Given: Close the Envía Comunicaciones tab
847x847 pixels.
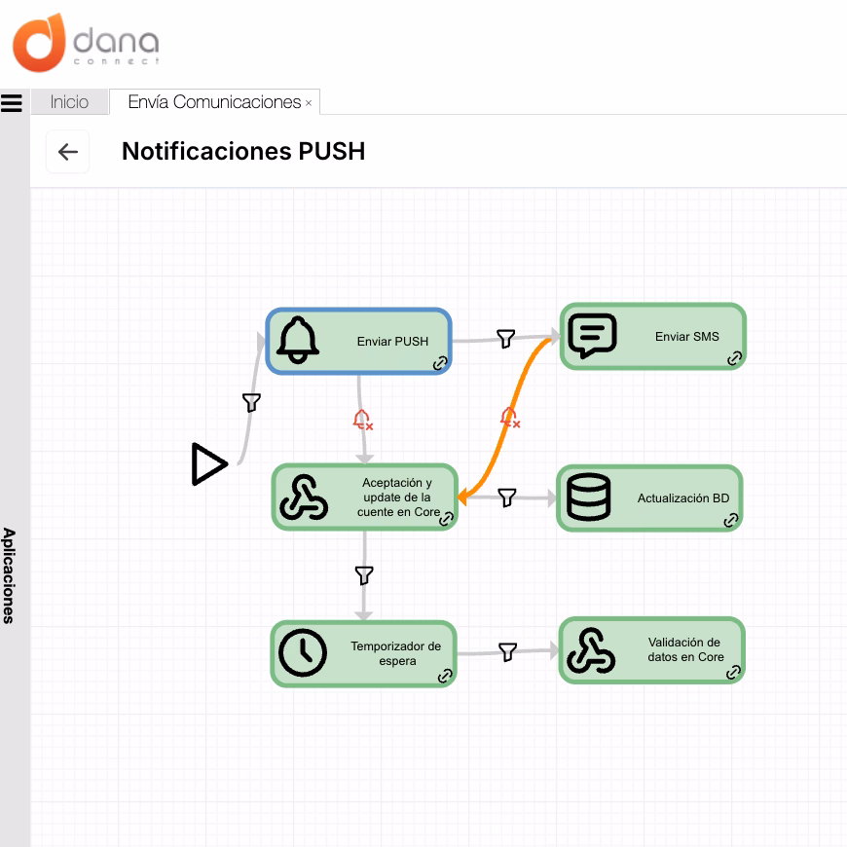Looking at the screenshot, I should click(309, 103).
